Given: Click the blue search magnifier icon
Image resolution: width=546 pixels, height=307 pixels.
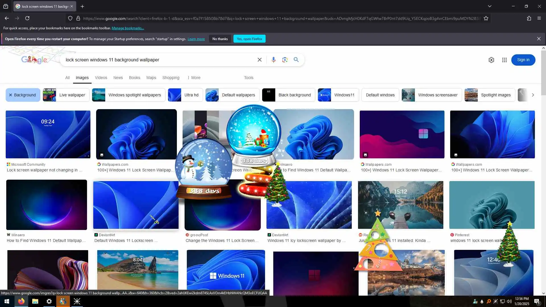Looking at the screenshot, I should (x=296, y=60).
